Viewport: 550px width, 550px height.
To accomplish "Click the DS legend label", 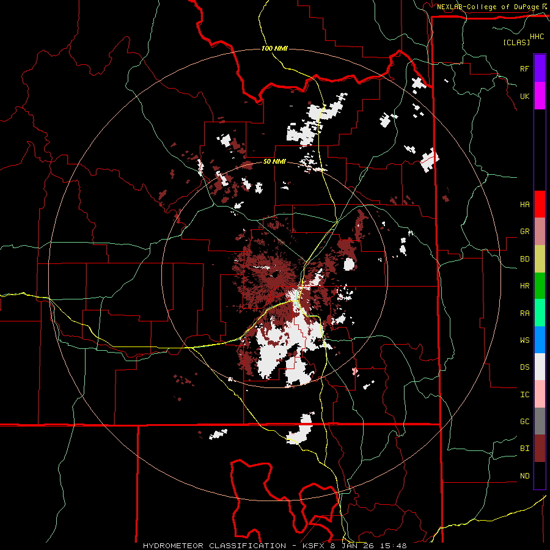I will pyautogui.click(x=524, y=367).
